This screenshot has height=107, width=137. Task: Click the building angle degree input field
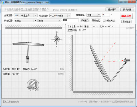(106, 15)
